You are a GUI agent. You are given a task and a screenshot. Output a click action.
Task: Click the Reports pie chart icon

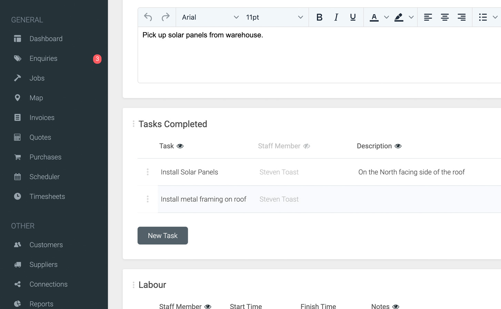tap(17, 304)
